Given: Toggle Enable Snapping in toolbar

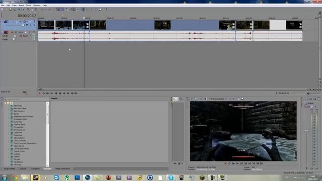Looking at the screenshot, I should [x=58, y=10].
